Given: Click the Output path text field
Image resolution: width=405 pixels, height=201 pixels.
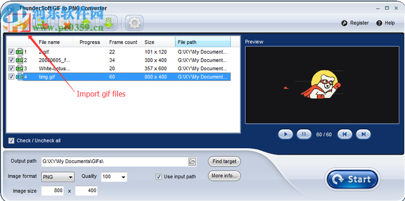Looking at the screenshot, I should pos(115,161).
